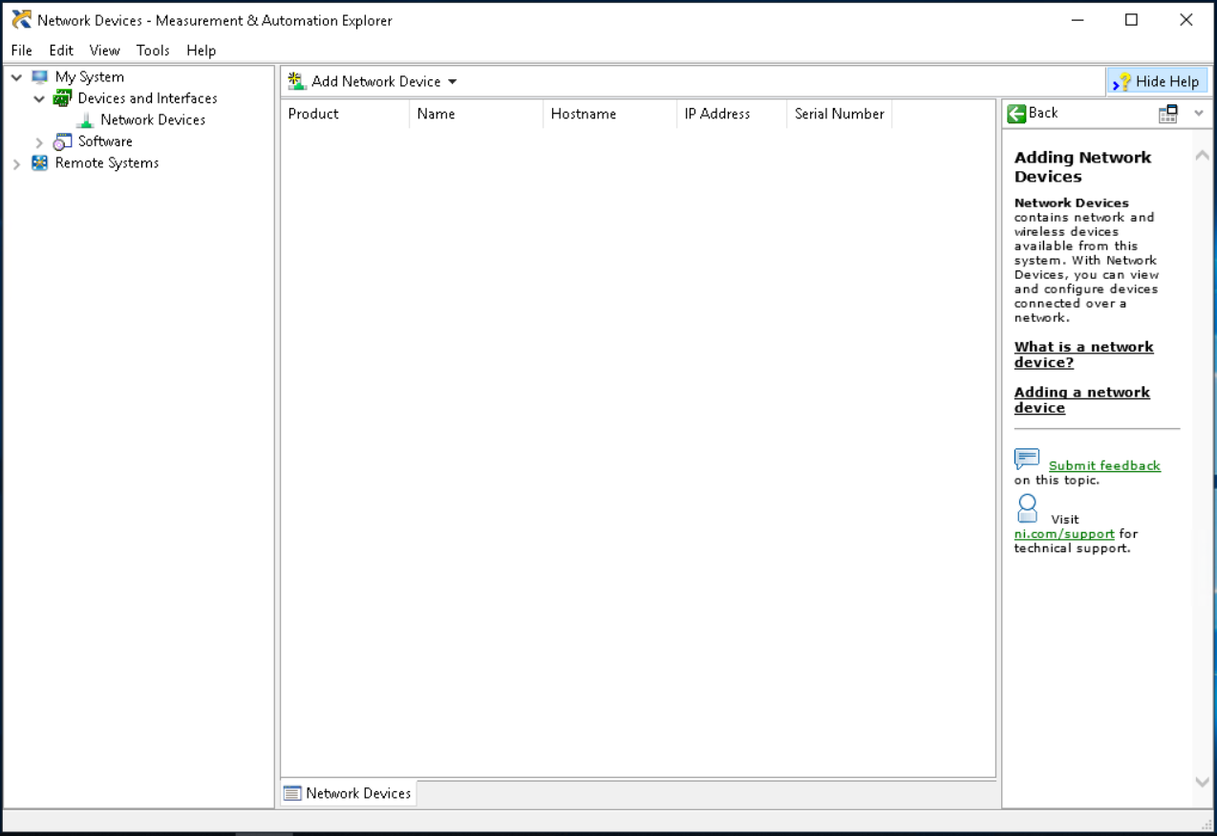Screen dimensions: 1217x836
Task: Click the Remote Systems icon
Action: click(x=39, y=162)
